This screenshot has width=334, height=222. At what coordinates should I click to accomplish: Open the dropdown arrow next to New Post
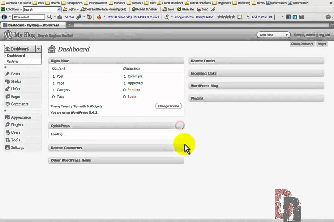click(286, 35)
